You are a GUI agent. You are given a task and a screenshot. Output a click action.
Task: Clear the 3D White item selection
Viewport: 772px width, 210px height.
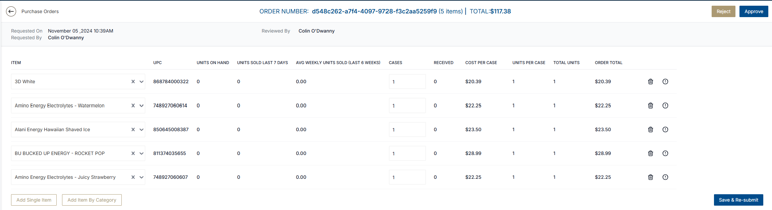coord(133,82)
